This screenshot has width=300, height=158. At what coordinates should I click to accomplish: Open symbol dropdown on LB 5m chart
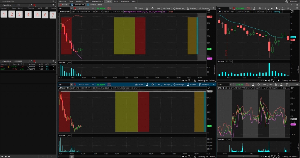point(71,8)
